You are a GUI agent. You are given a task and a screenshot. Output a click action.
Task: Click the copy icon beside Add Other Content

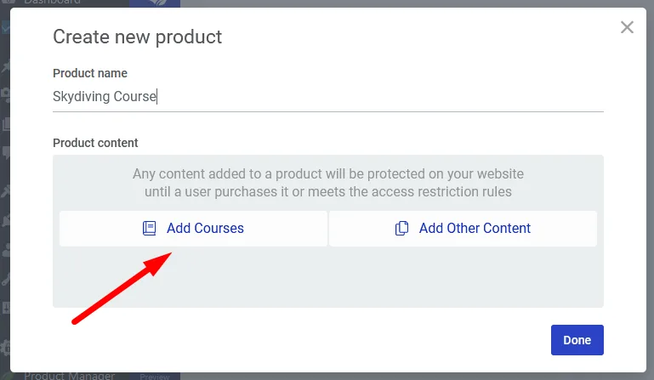tap(402, 229)
